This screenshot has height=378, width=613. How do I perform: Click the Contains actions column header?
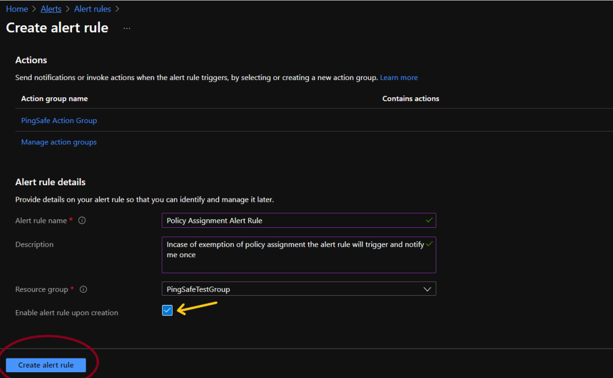[x=410, y=98]
